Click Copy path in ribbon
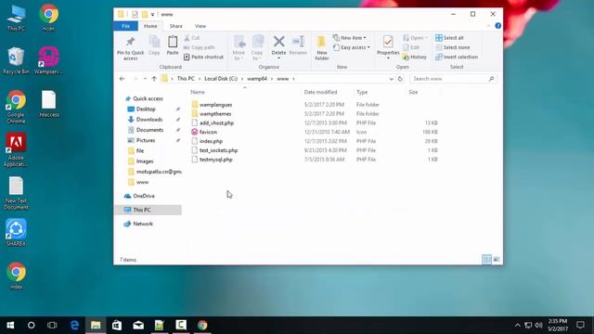 [200, 47]
